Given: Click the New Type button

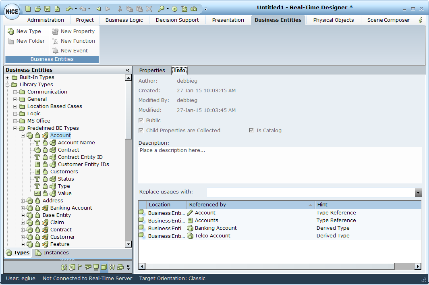Looking at the screenshot, I should tap(25, 31).
